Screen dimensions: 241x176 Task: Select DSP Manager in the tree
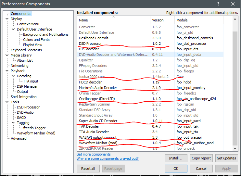[x=27, y=86]
